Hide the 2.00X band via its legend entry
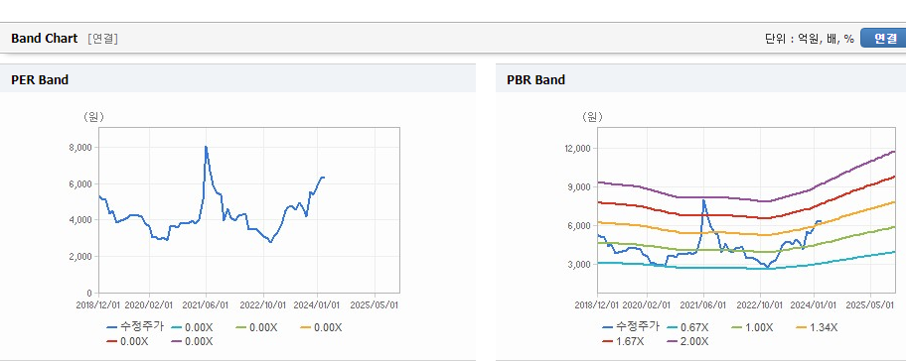 [x=687, y=341]
